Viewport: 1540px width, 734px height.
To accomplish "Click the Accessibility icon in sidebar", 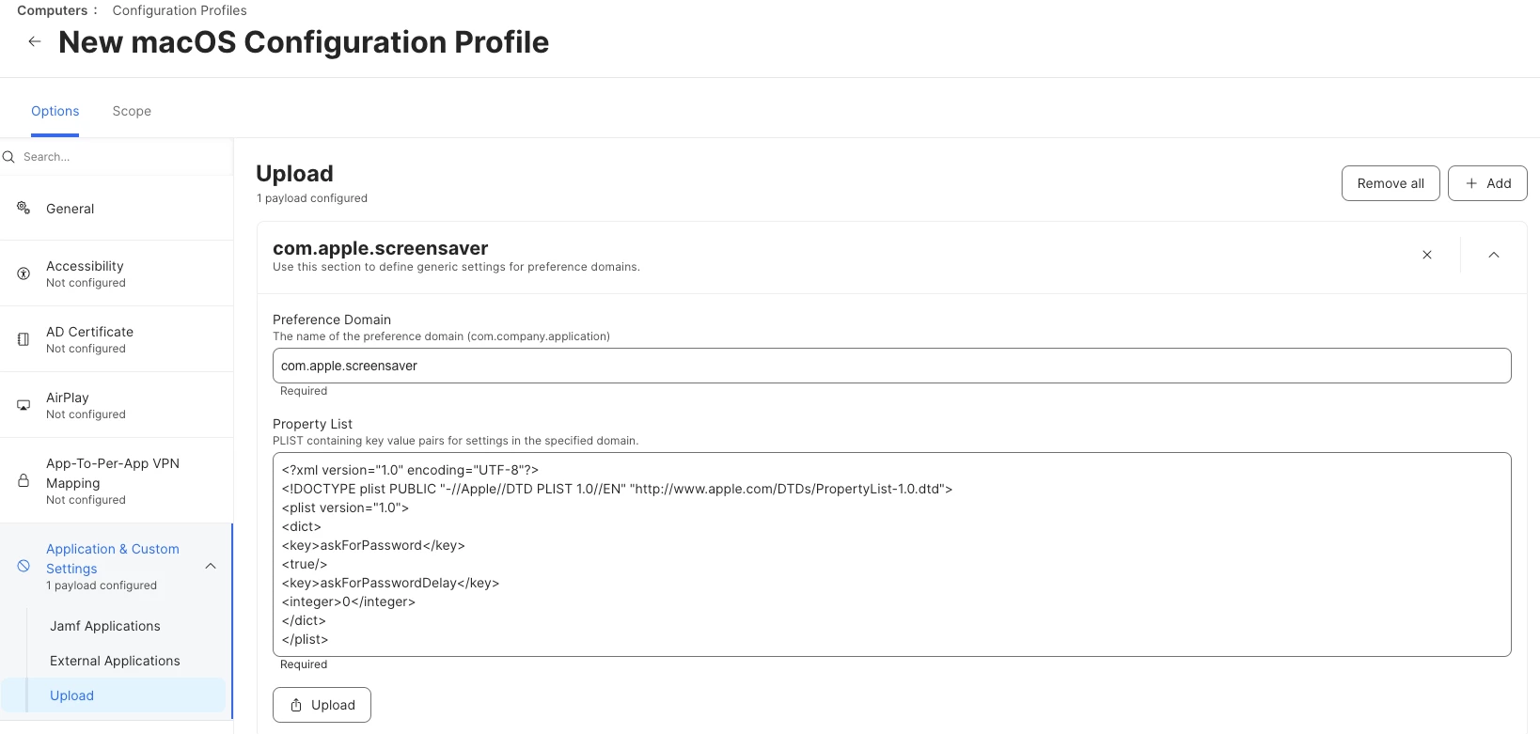I will [x=24, y=273].
